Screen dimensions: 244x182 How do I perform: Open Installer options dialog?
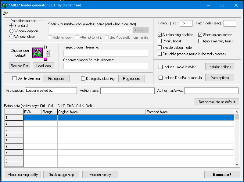(220, 67)
